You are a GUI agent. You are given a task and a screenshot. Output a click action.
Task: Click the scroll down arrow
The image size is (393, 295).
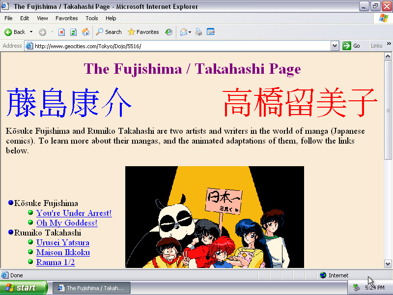(388, 264)
